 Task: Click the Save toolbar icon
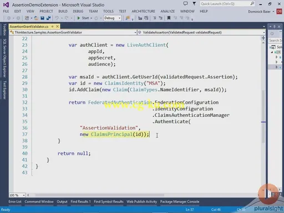42,18
